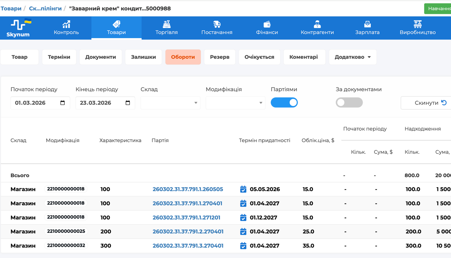
Task: Open Виробництво production icon section
Action: point(417,24)
